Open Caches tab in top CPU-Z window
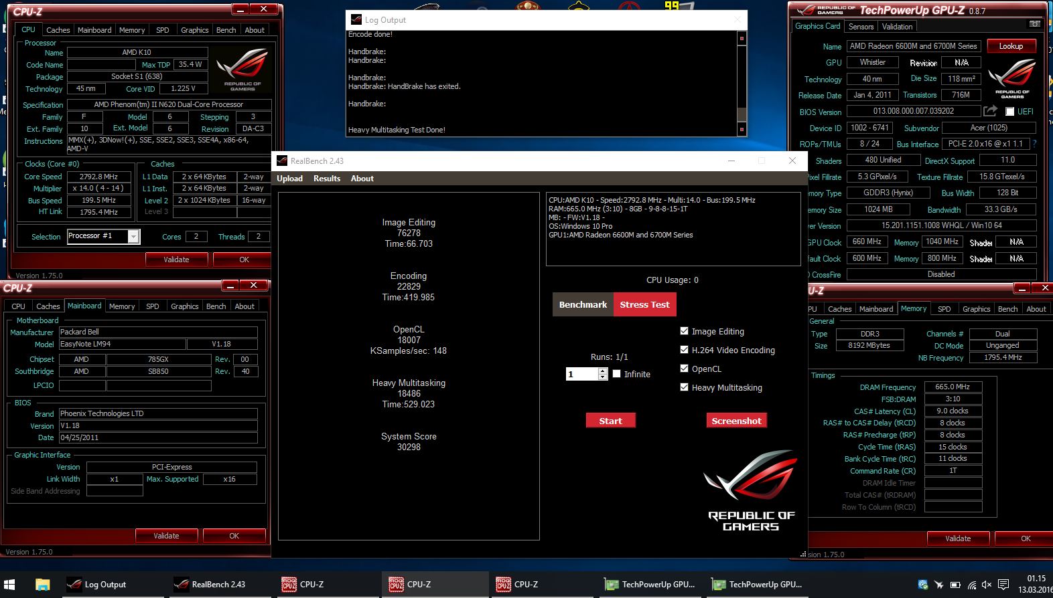The width and height of the screenshot is (1053, 598). click(58, 30)
